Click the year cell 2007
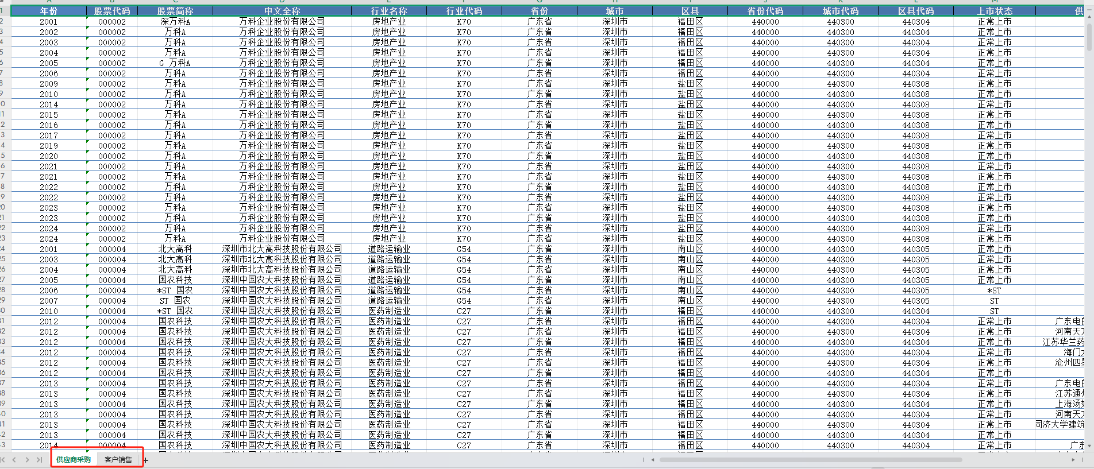 [x=48, y=301]
